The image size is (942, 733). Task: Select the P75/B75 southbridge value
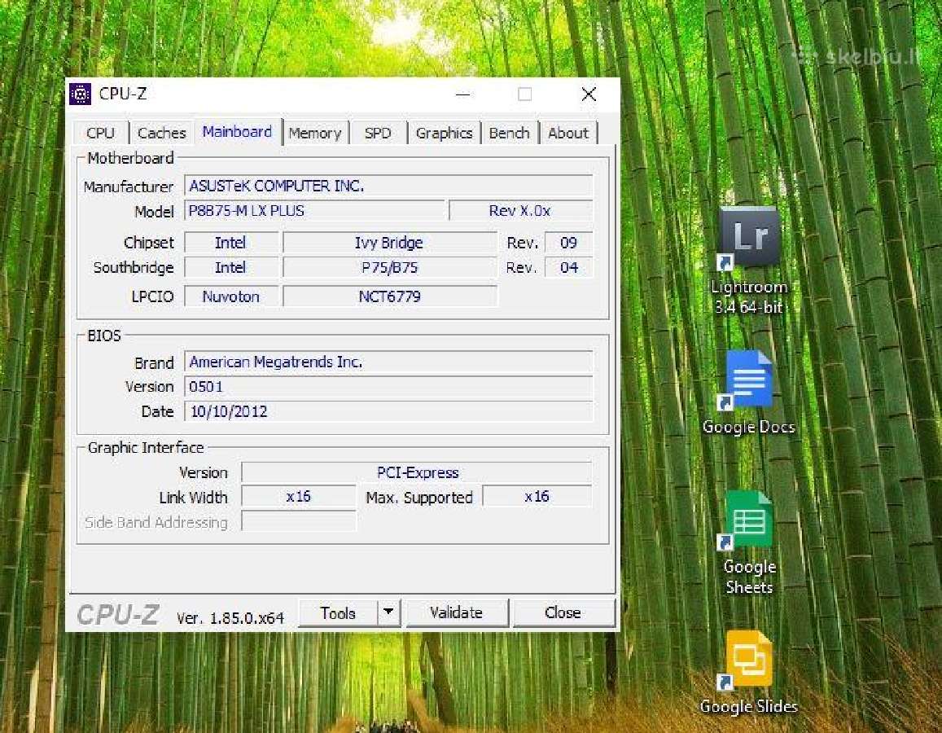[x=389, y=267]
